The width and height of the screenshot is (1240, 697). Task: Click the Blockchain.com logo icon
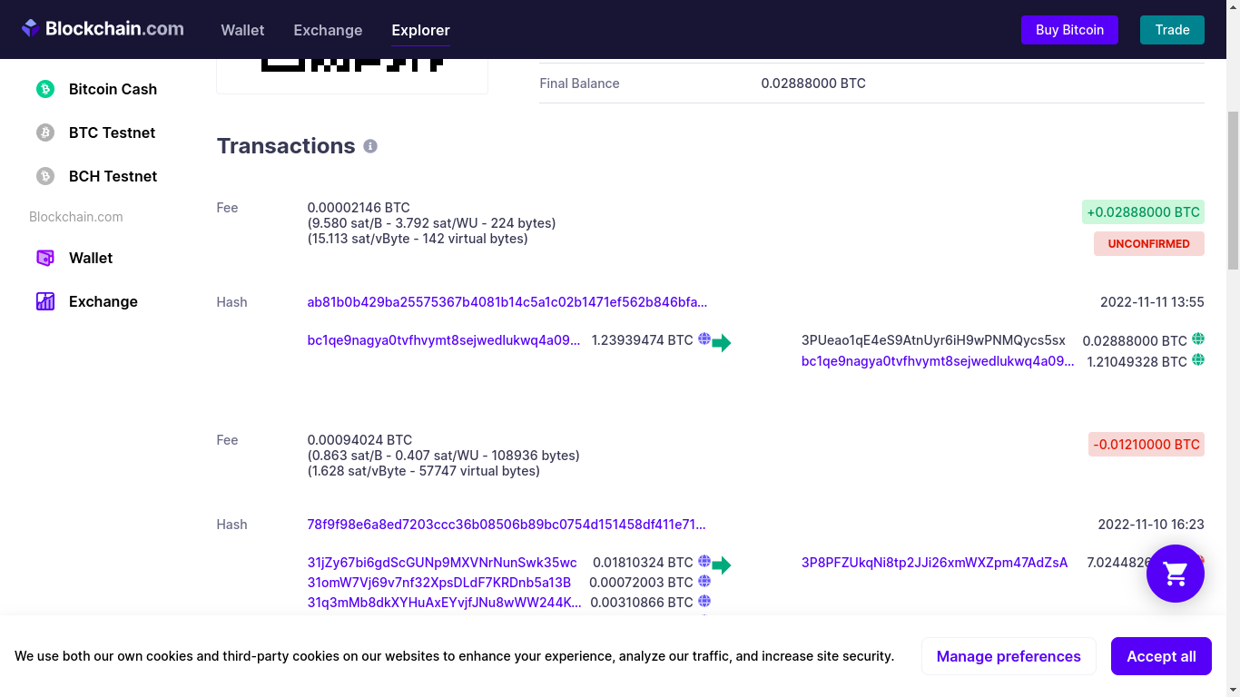point(32,29)
